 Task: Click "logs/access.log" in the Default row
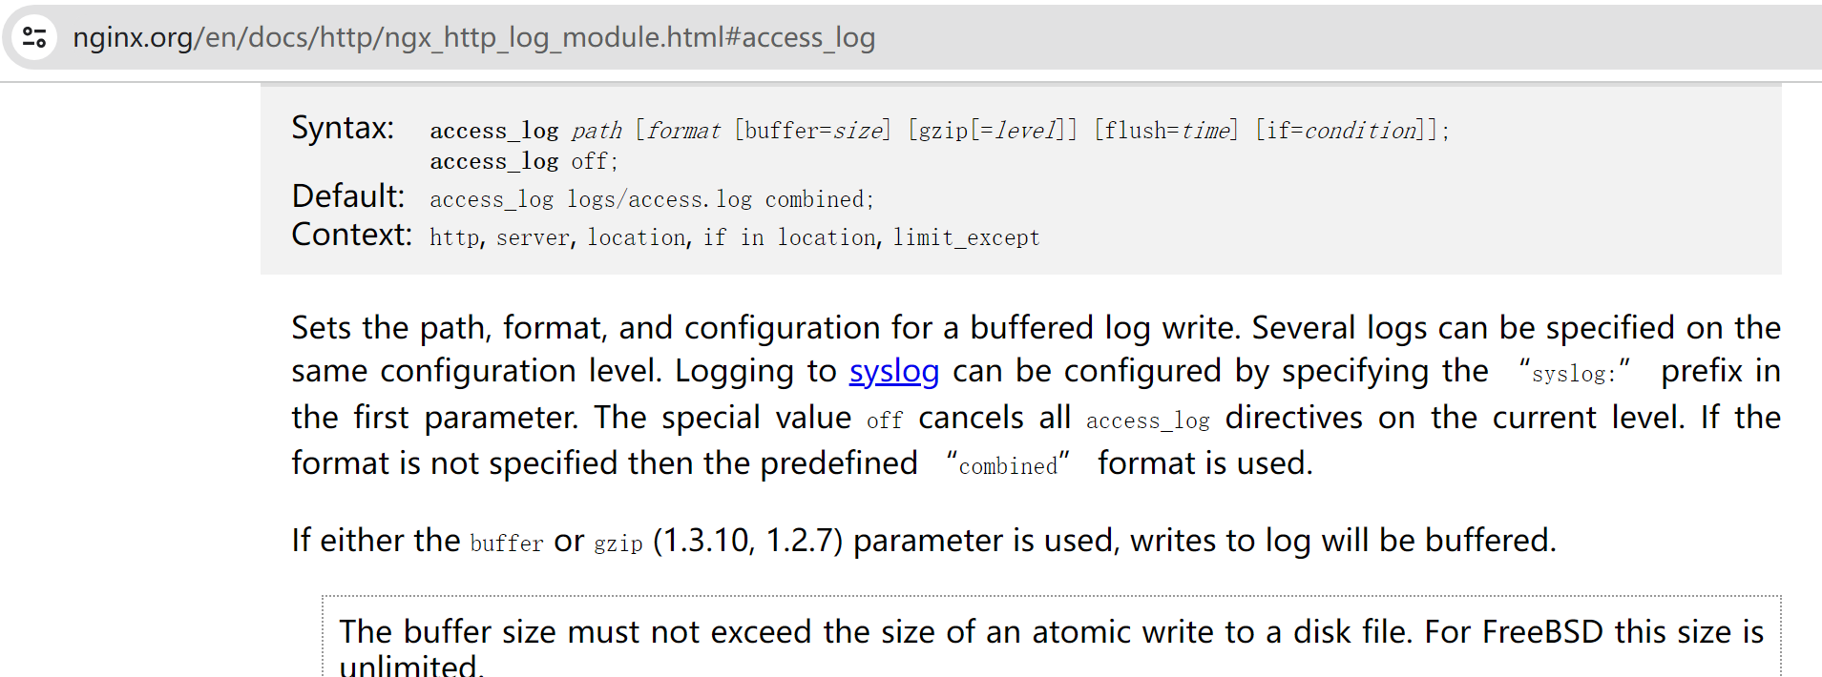click(659, 199)
